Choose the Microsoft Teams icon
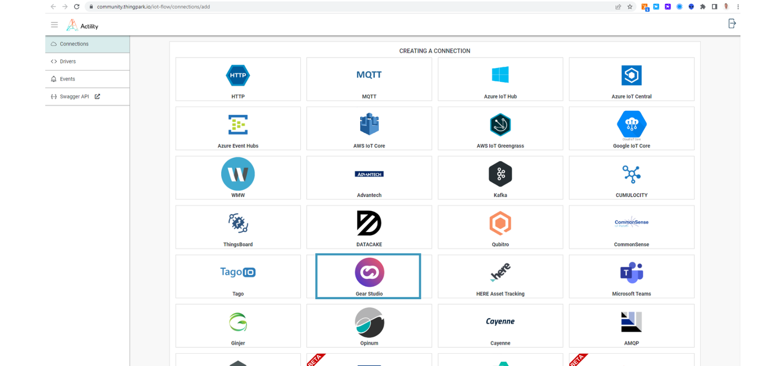 tap(631, 273)
